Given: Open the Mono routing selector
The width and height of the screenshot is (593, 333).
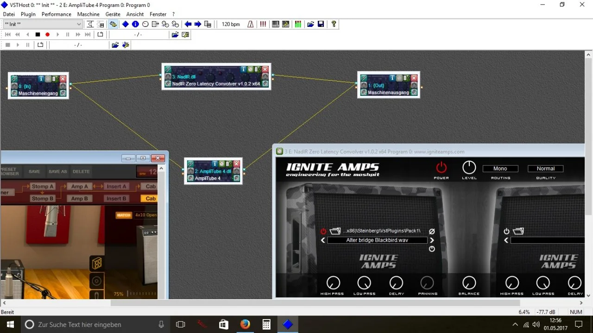Looking at the screenshot, I should (500, 169).
